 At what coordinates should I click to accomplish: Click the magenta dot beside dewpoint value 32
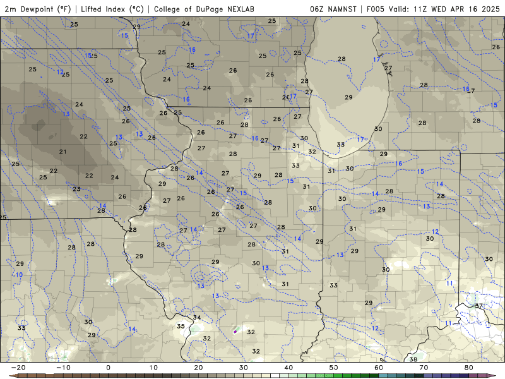coord(235,331)
